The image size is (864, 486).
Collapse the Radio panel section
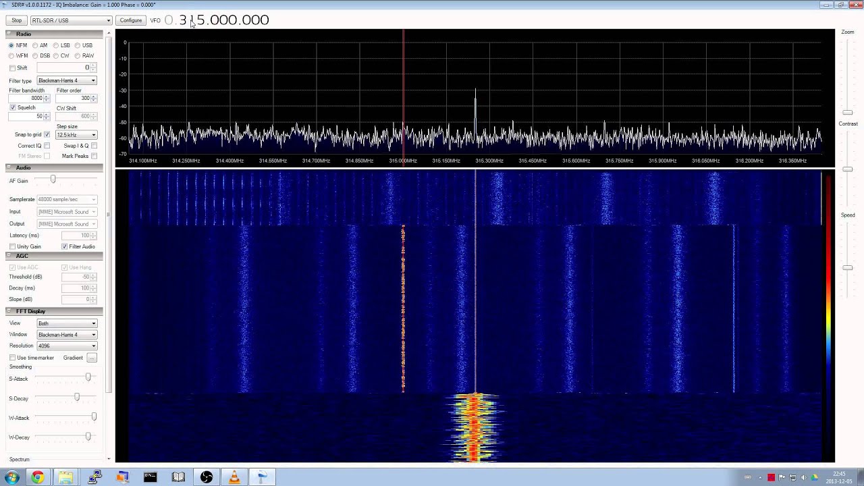pos(9,34)
